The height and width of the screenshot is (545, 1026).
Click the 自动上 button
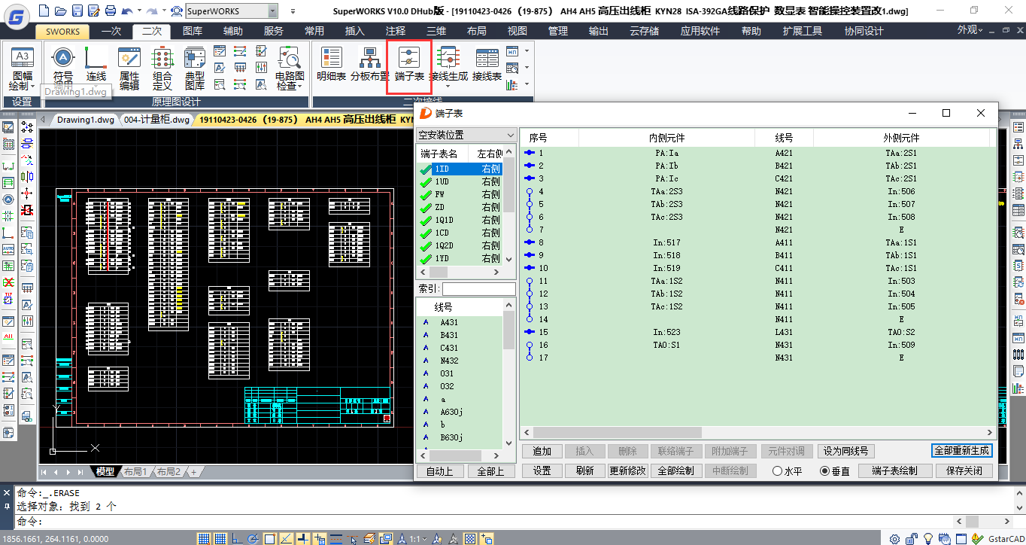pos(440,471)
